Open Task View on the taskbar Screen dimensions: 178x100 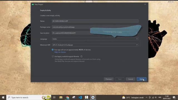coord(54,97)
